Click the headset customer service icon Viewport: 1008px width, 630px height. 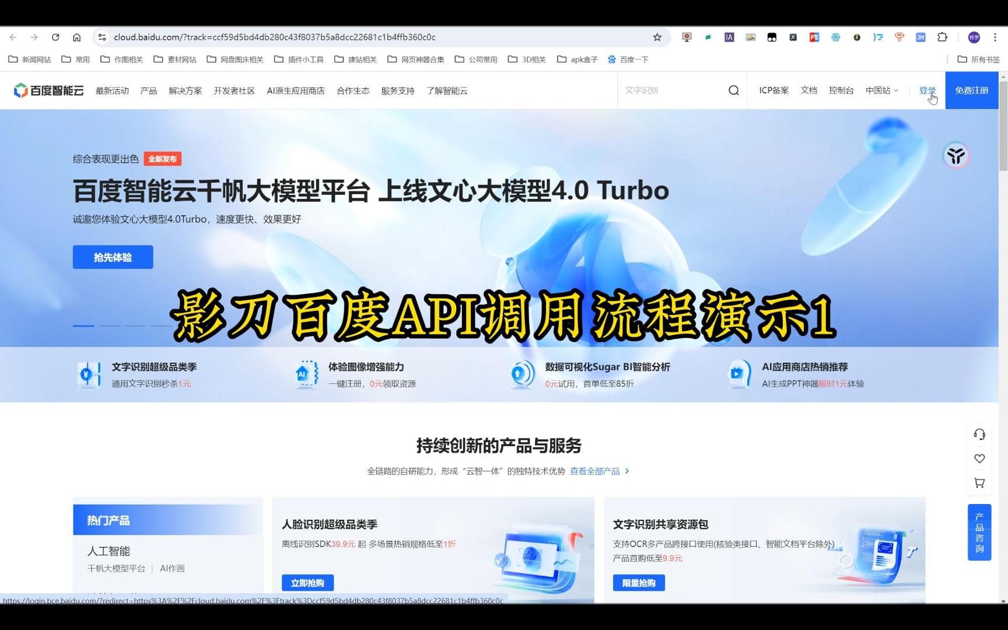tap(979, 435)
